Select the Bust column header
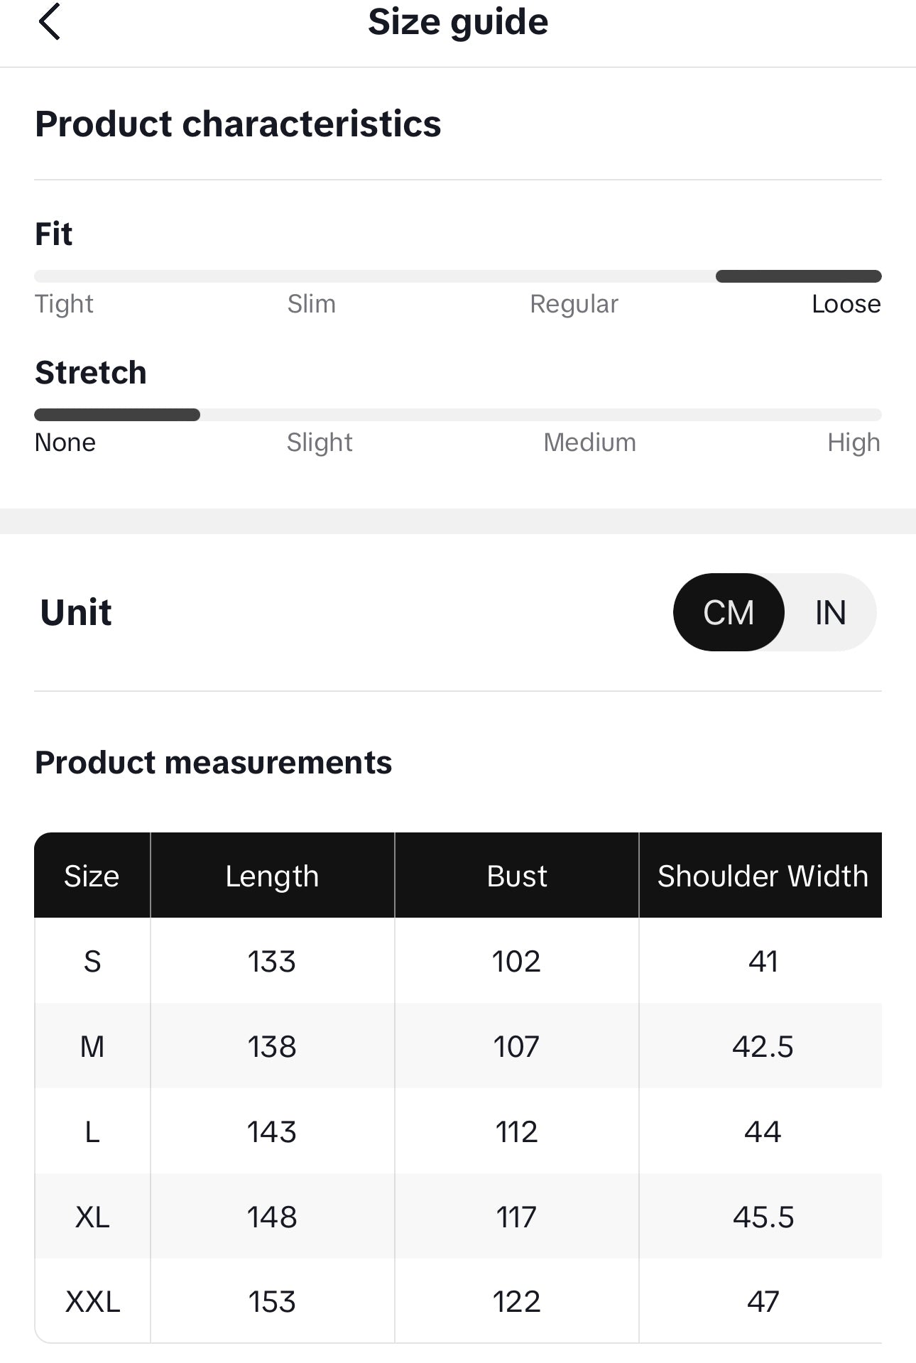916x1363 pixels. pos(517,876)
